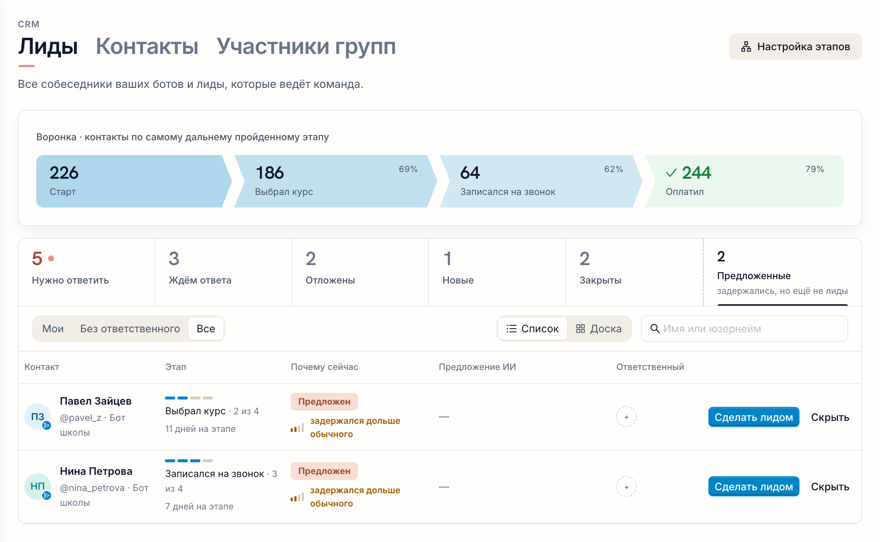Select the Лиды tab
Viewport: 880px width, 542px height.
point(48,47)
